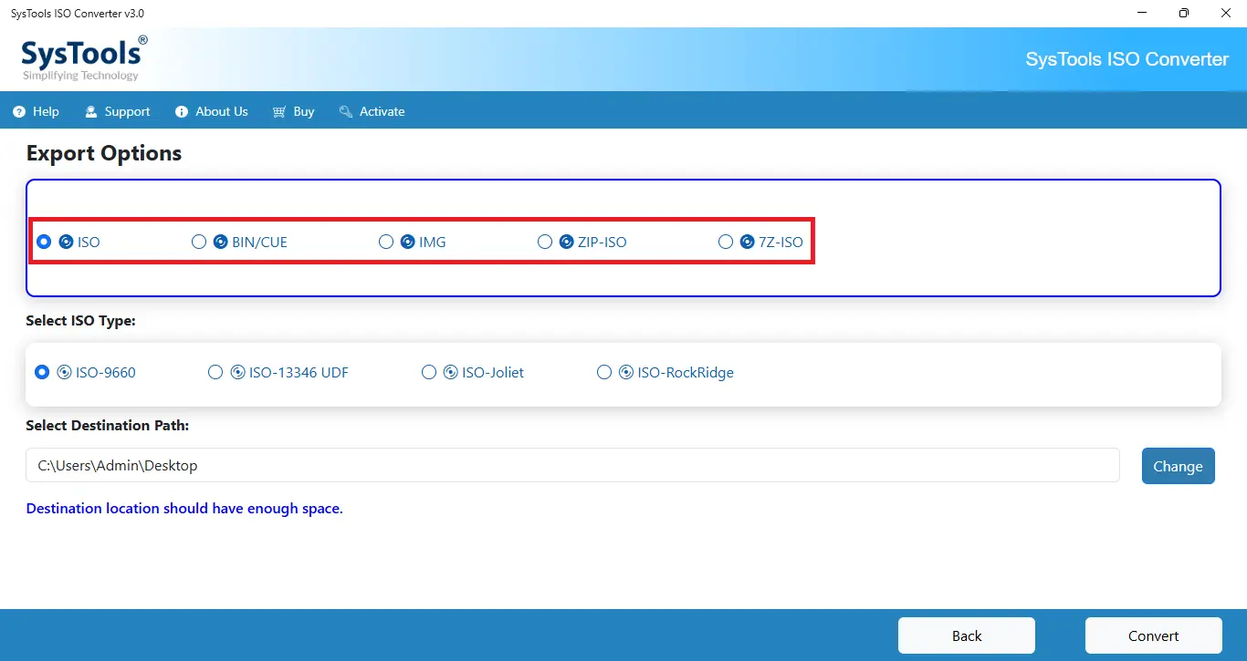This screenshot has height=661, width=1247.
Task: Open the Buy menu item
Action: click(x=293, y=111)
